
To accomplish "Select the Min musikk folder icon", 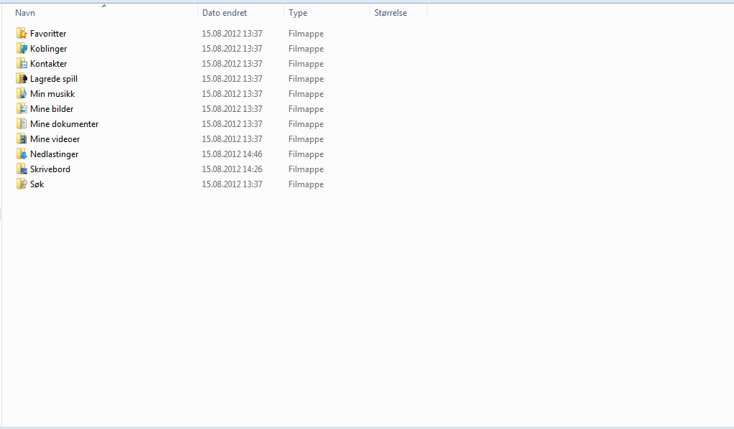I will [22, 93].
